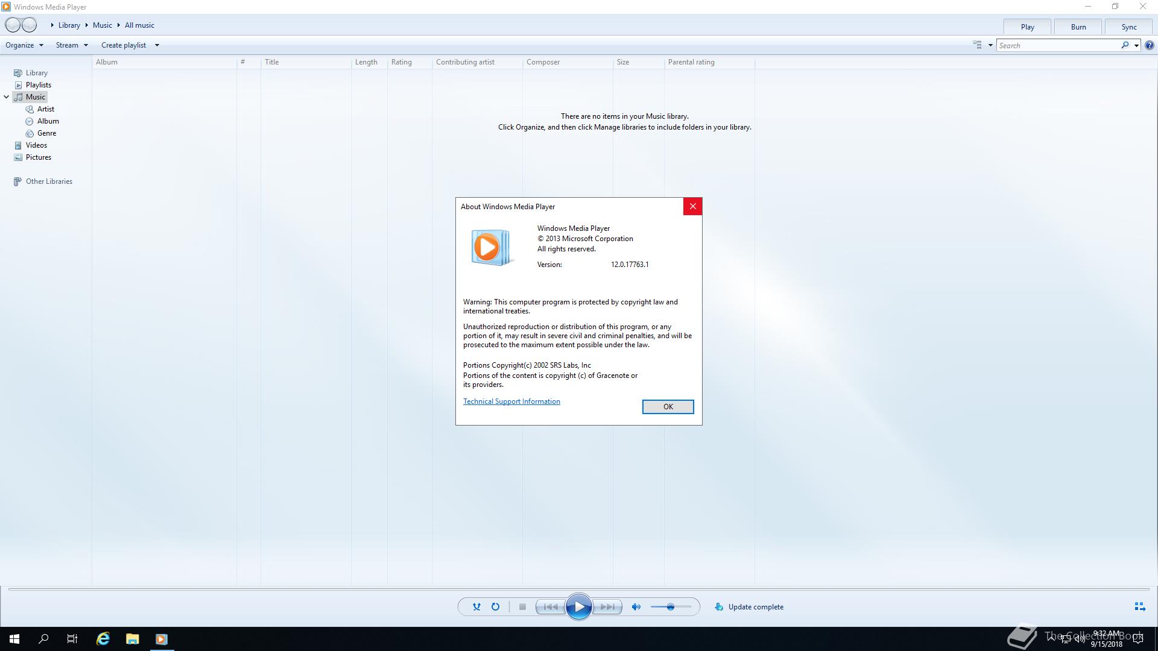The image size is (1158, 651).
Task: Expand the Stream dropdown
Action: [72, 45]
